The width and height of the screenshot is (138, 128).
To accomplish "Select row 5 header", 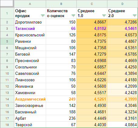I will (7, 41).
